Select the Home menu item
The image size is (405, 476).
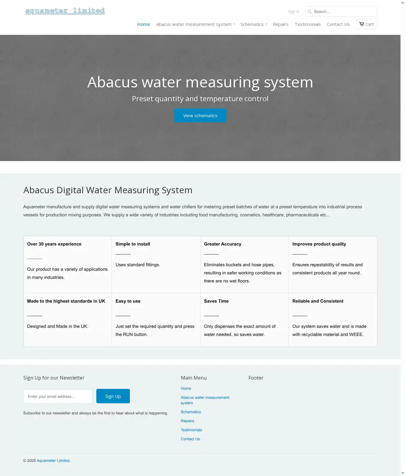tap(143, 24)
